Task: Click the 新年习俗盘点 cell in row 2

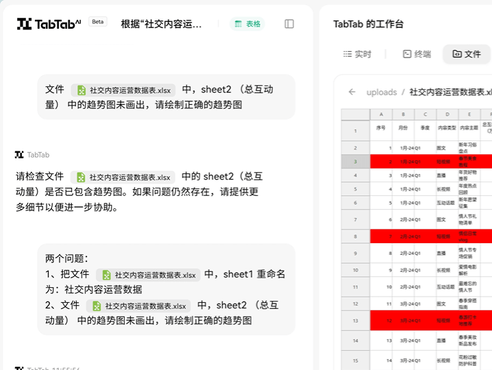Action: click(469, 147)
